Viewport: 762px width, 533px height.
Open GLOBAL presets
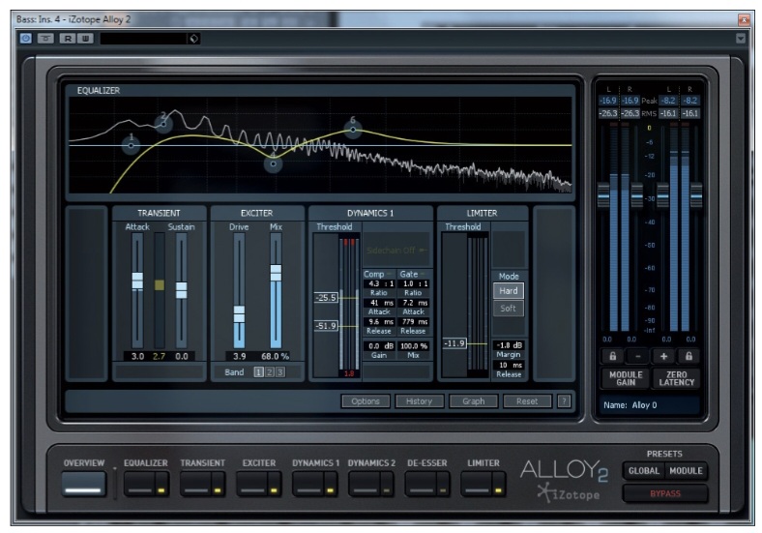(644, 471)
